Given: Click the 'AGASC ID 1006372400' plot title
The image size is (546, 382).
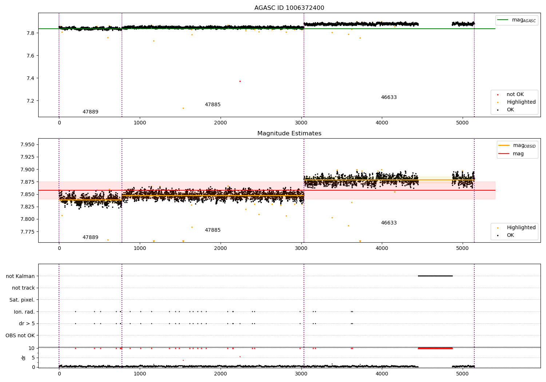Looking at the screenshot, I should point(289,8).
